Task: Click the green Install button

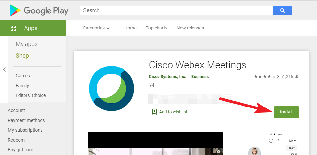Action: pos(286,112)
